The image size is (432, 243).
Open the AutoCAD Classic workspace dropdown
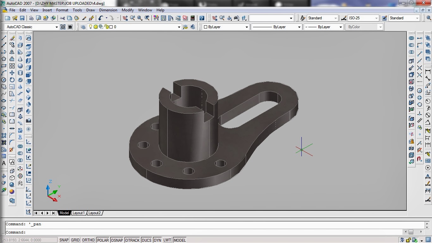point(57,27)
